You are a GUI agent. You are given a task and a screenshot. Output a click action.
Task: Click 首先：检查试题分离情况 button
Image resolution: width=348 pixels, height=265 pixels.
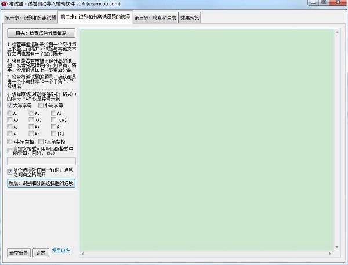coord(41,33)
